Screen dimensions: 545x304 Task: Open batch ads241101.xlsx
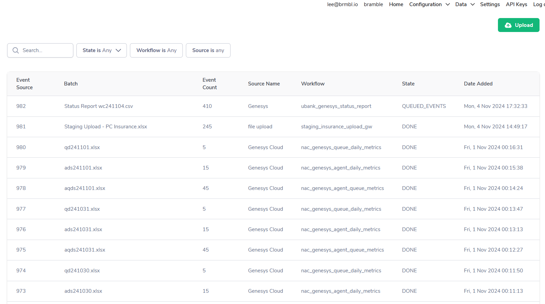83,168
